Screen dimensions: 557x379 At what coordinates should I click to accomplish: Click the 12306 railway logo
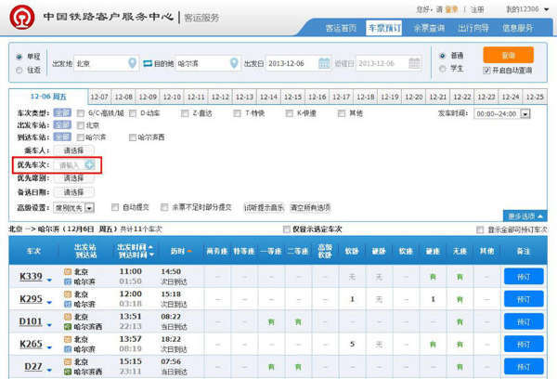(x=16, y=15)
